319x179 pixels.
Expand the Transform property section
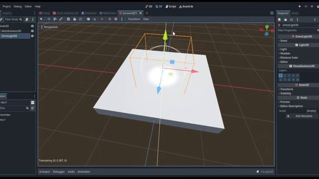(286, 89)
